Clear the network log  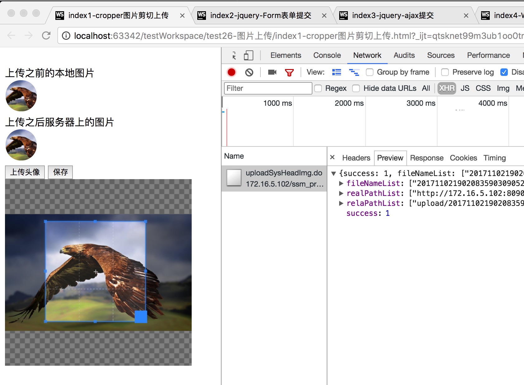point(249,72)
